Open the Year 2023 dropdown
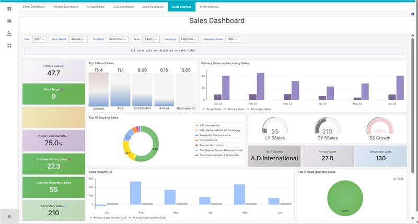418x224 pixels. point(40,39)
